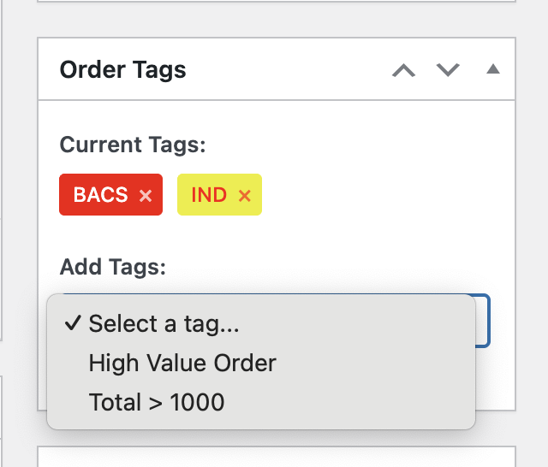The width and height of the screenshot is (548, 467).
Task: Click the yellow IND tag label
Action: [x=208, y=195]
